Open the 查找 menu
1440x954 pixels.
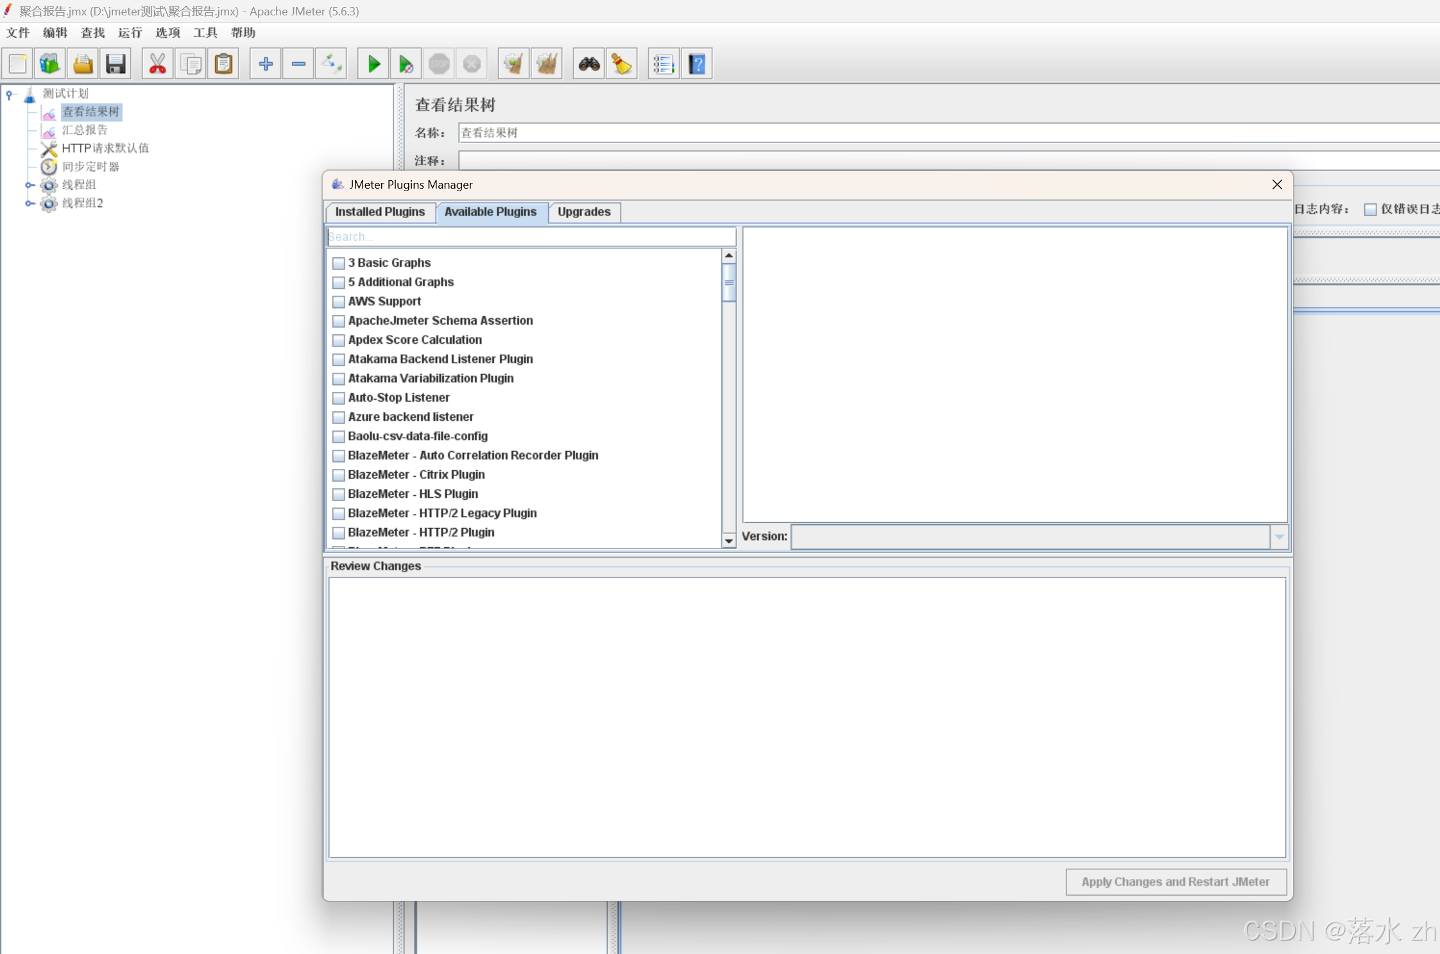[x=93, y=33]
